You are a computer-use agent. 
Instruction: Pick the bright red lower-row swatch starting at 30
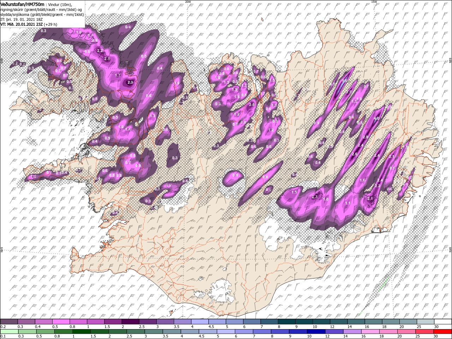click(x=442, y=332)
